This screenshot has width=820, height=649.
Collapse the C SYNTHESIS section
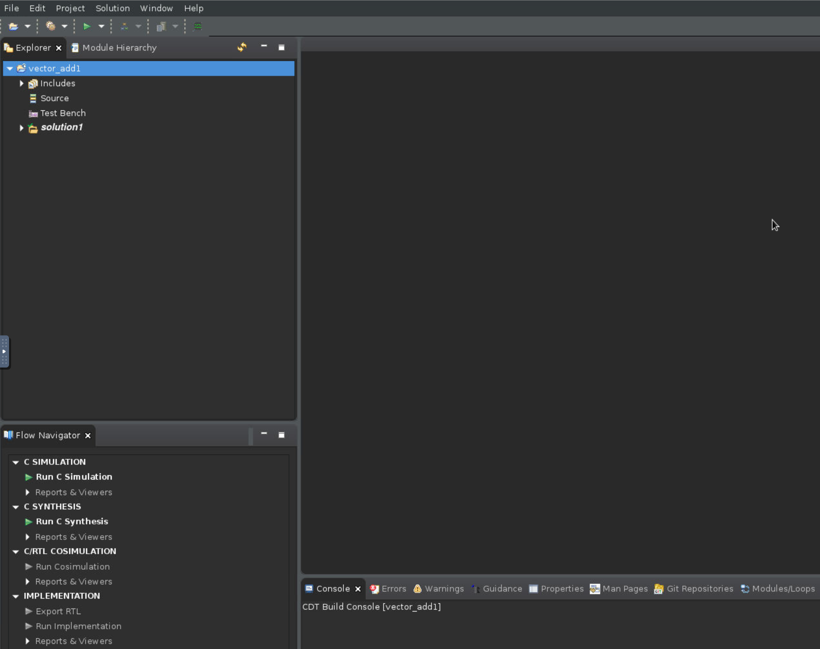[x=16, y=507]
